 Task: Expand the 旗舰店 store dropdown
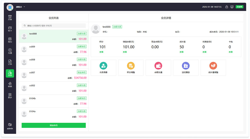click(x=20, y=7)
